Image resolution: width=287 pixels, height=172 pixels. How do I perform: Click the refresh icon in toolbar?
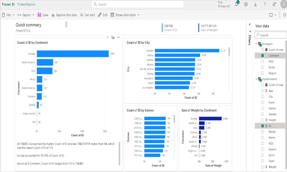coord(284,15)
